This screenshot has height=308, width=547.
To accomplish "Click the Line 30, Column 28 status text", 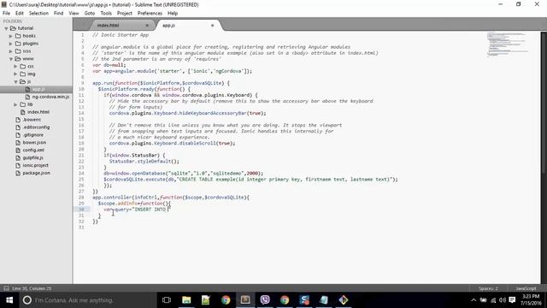I will click(32, 288).
